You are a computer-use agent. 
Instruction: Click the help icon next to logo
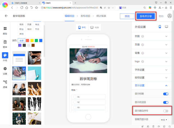pos(142,61)
